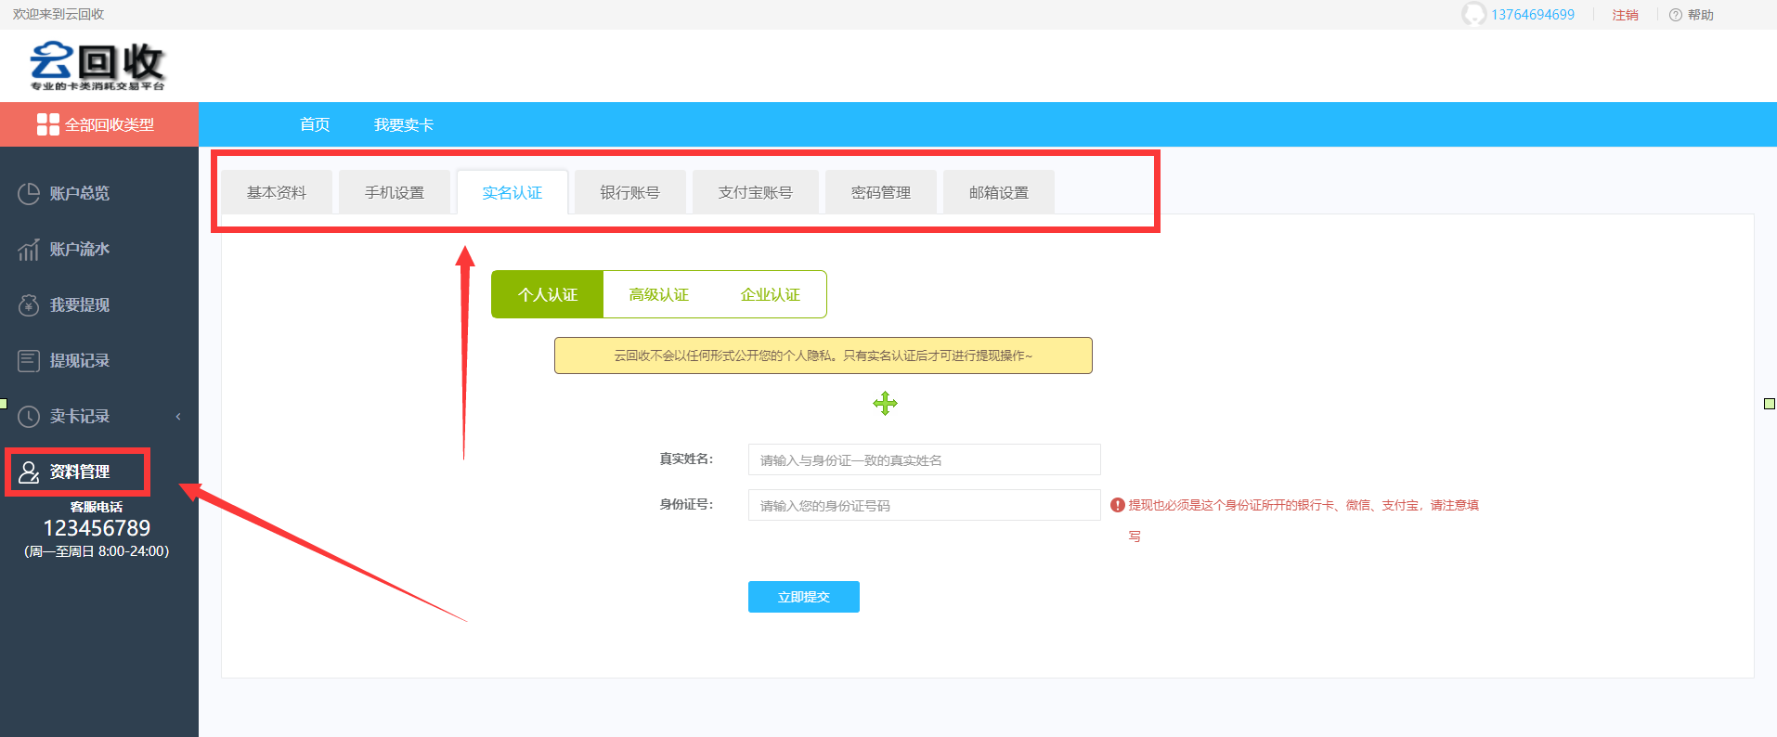Switch to the 密码管理 tab
This screenshot has height=737, width=1777.
coord(881,192)
